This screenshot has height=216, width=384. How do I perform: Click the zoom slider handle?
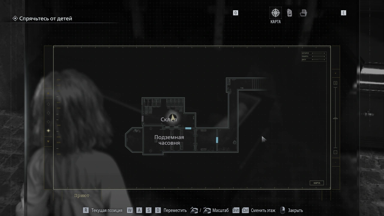[335, 118]
